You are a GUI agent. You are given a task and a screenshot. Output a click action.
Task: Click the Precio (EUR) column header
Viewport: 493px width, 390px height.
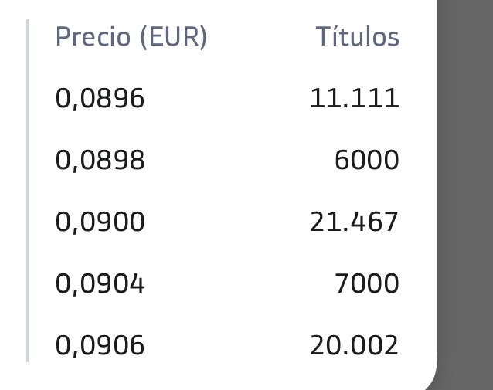[x=131, y=37]
